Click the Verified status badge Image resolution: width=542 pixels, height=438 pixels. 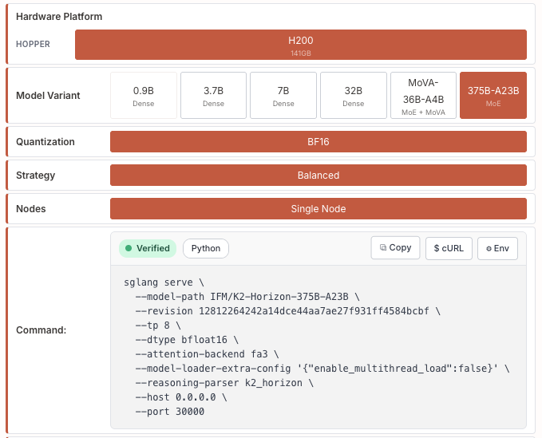148,248
